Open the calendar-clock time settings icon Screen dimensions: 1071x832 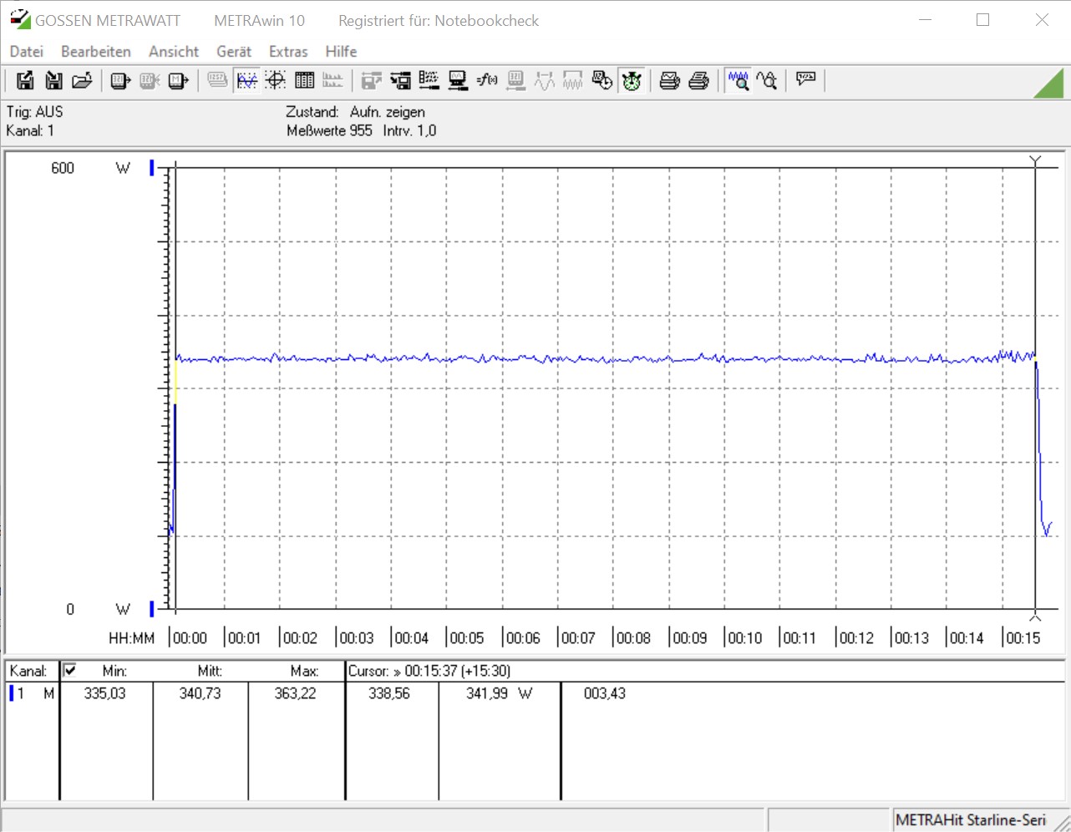602,80
